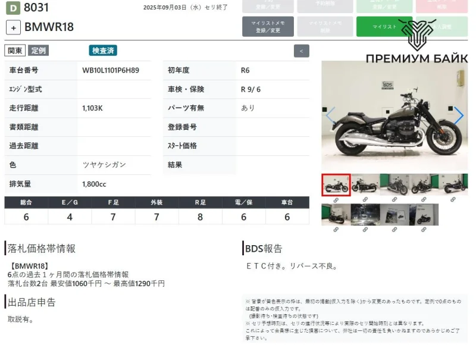Open the odometer photo thumbnail

tap(365, 214)
